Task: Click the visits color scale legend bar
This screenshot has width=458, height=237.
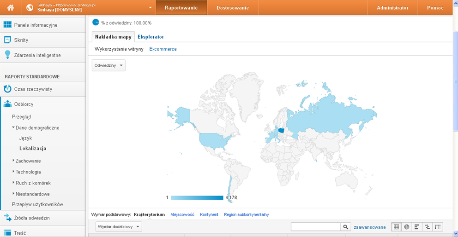Action: [x=197, y=198]
